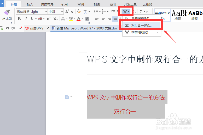Click the Format Painter (格式刷) brush

tap(7, 13)
